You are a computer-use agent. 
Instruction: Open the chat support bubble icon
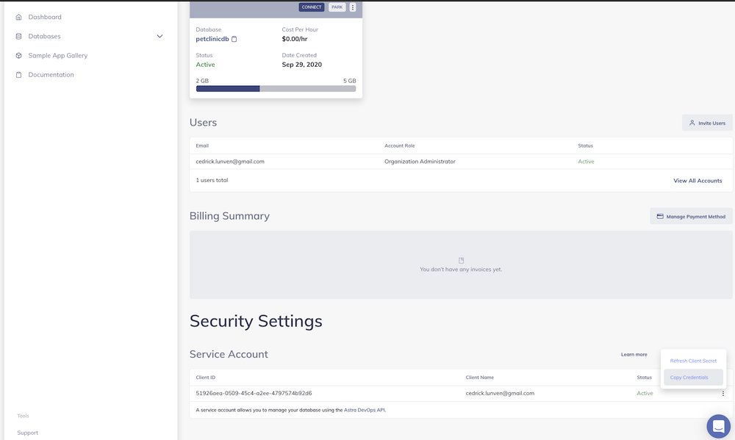pos(717,426)
